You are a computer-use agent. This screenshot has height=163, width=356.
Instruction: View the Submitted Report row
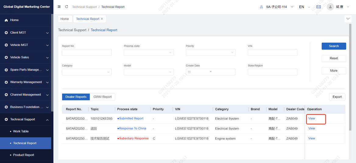click(x=312, y=118)
